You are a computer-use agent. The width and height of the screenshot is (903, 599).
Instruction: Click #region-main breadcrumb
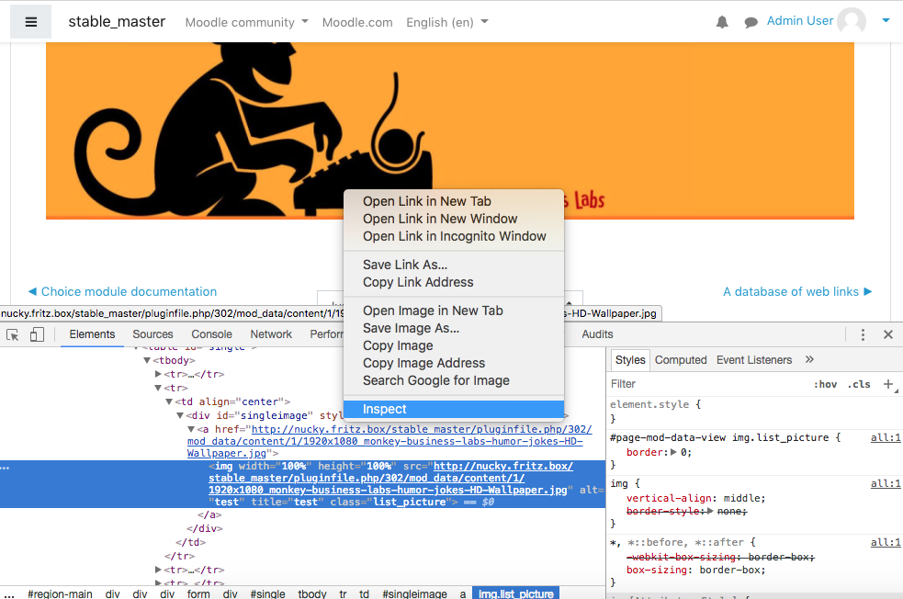pyautogui.click(x=60, y=593)
